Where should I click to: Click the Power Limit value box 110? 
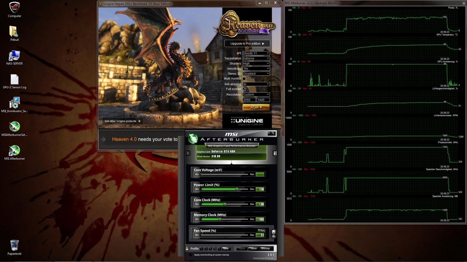click(260, 189)
